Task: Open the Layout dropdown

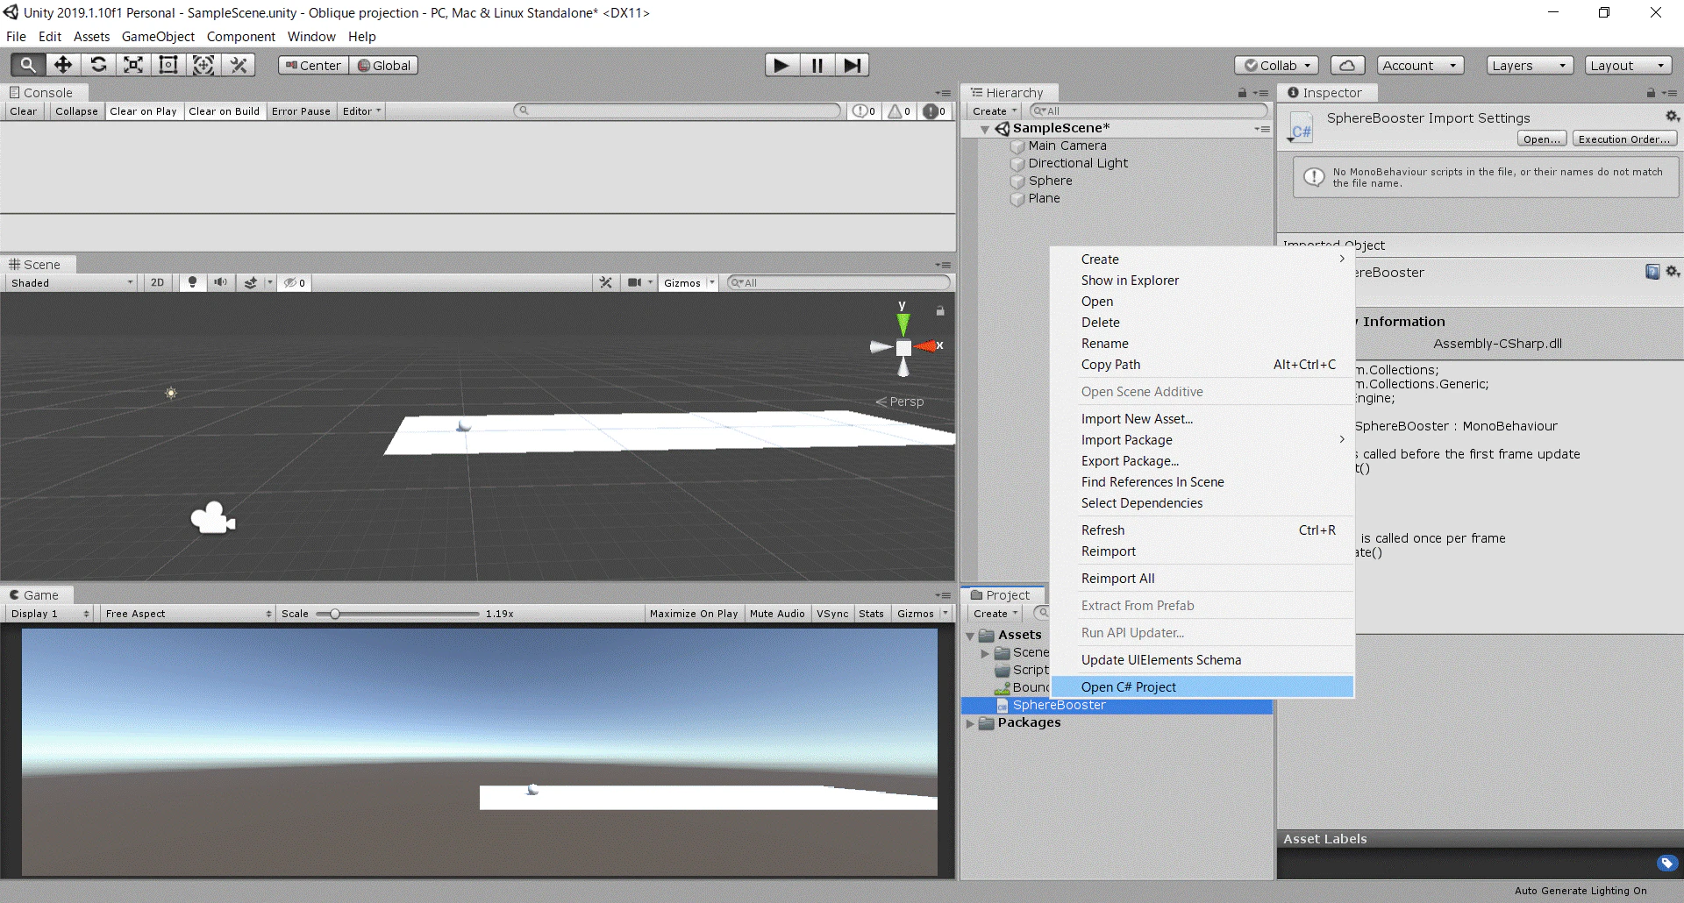Action: click(x=1628, y=66)
